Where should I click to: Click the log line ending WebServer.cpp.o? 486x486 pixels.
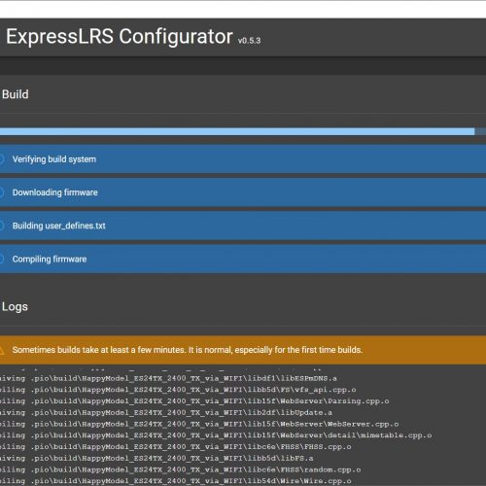pyautogui.click(x=199, y=424)
